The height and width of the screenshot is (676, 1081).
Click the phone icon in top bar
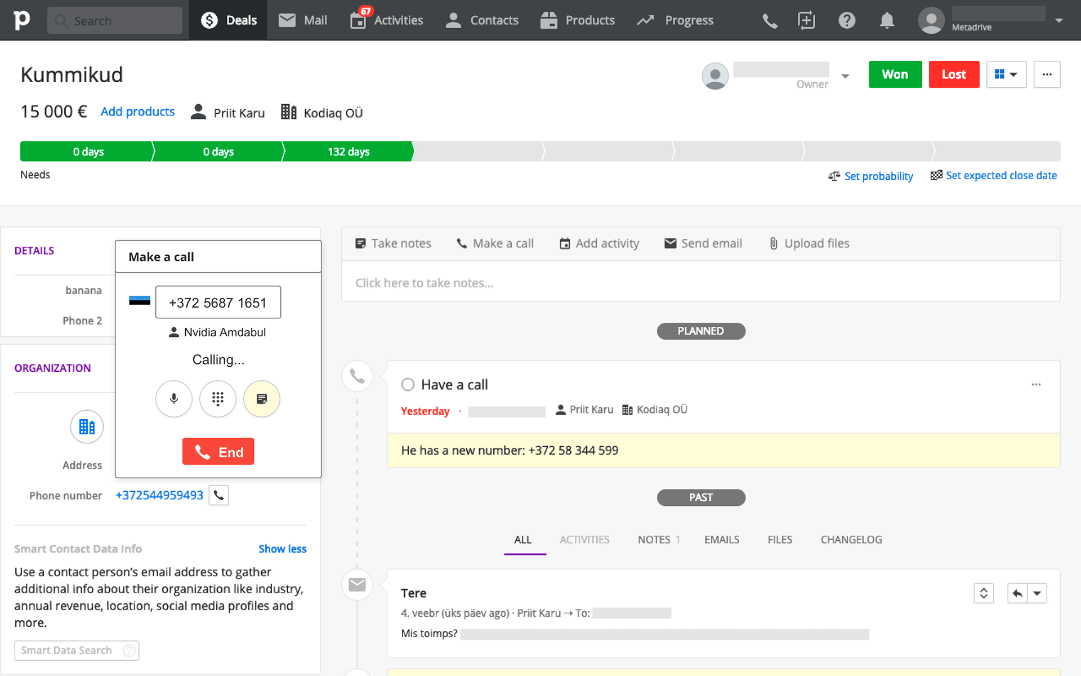click(770, 21)
